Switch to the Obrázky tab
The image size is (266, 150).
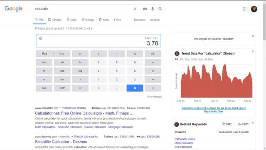pos(55,20)
